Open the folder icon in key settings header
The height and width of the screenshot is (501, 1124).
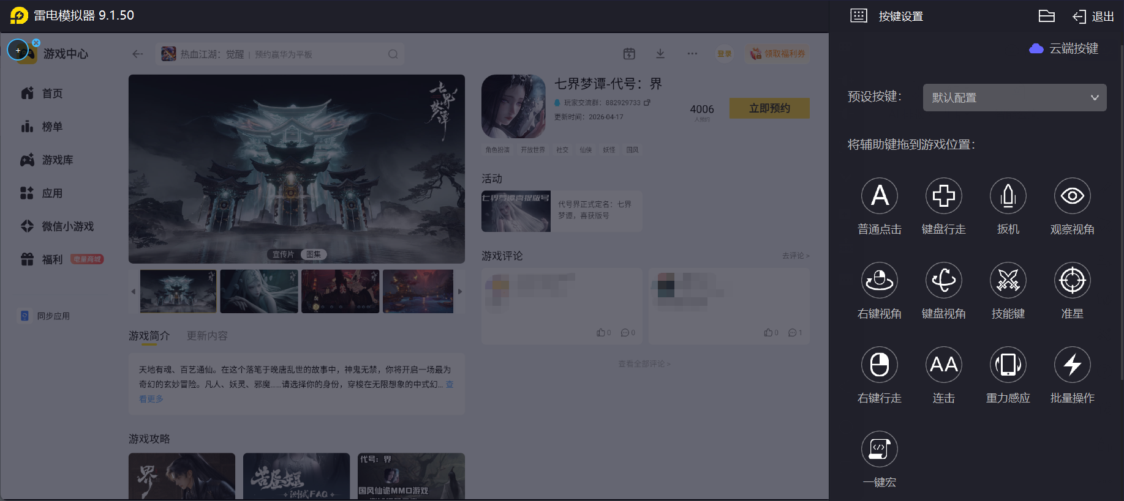1047,16
